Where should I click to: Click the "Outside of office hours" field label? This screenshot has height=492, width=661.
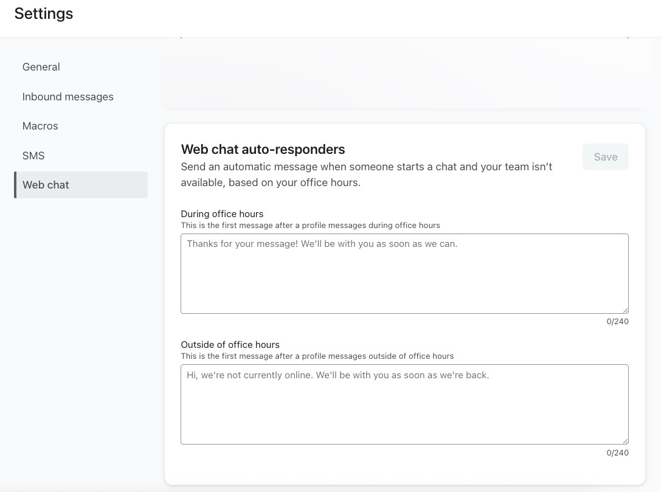pyautogui.click(x=230, y=345)
